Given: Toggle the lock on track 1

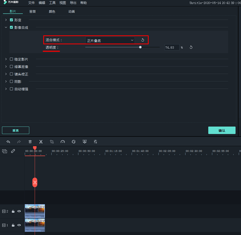Looking at the screenshot, I should point(13,225).
